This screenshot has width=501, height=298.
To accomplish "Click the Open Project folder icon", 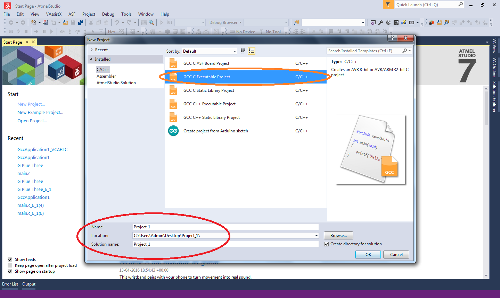I will [65, 23].
